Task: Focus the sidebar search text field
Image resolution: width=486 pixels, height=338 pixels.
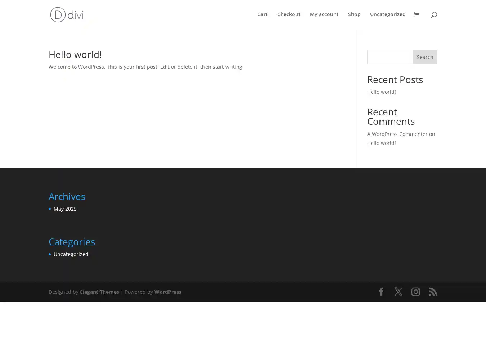Action: pyautogui.click(x=390, y=57)
